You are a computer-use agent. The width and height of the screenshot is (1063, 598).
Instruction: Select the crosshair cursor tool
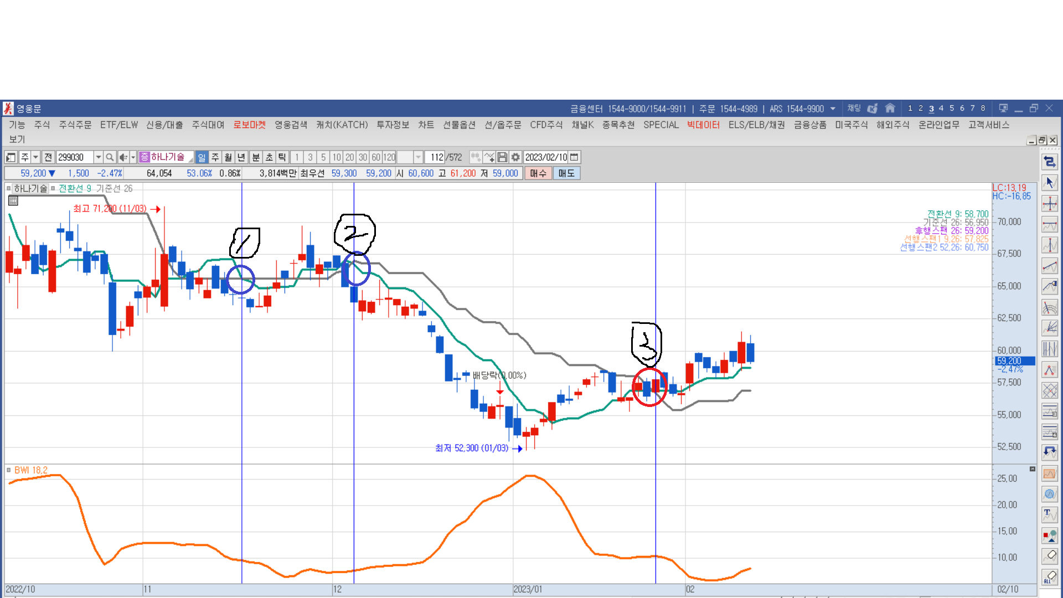pyautogui.click(x=1050, y=204)
